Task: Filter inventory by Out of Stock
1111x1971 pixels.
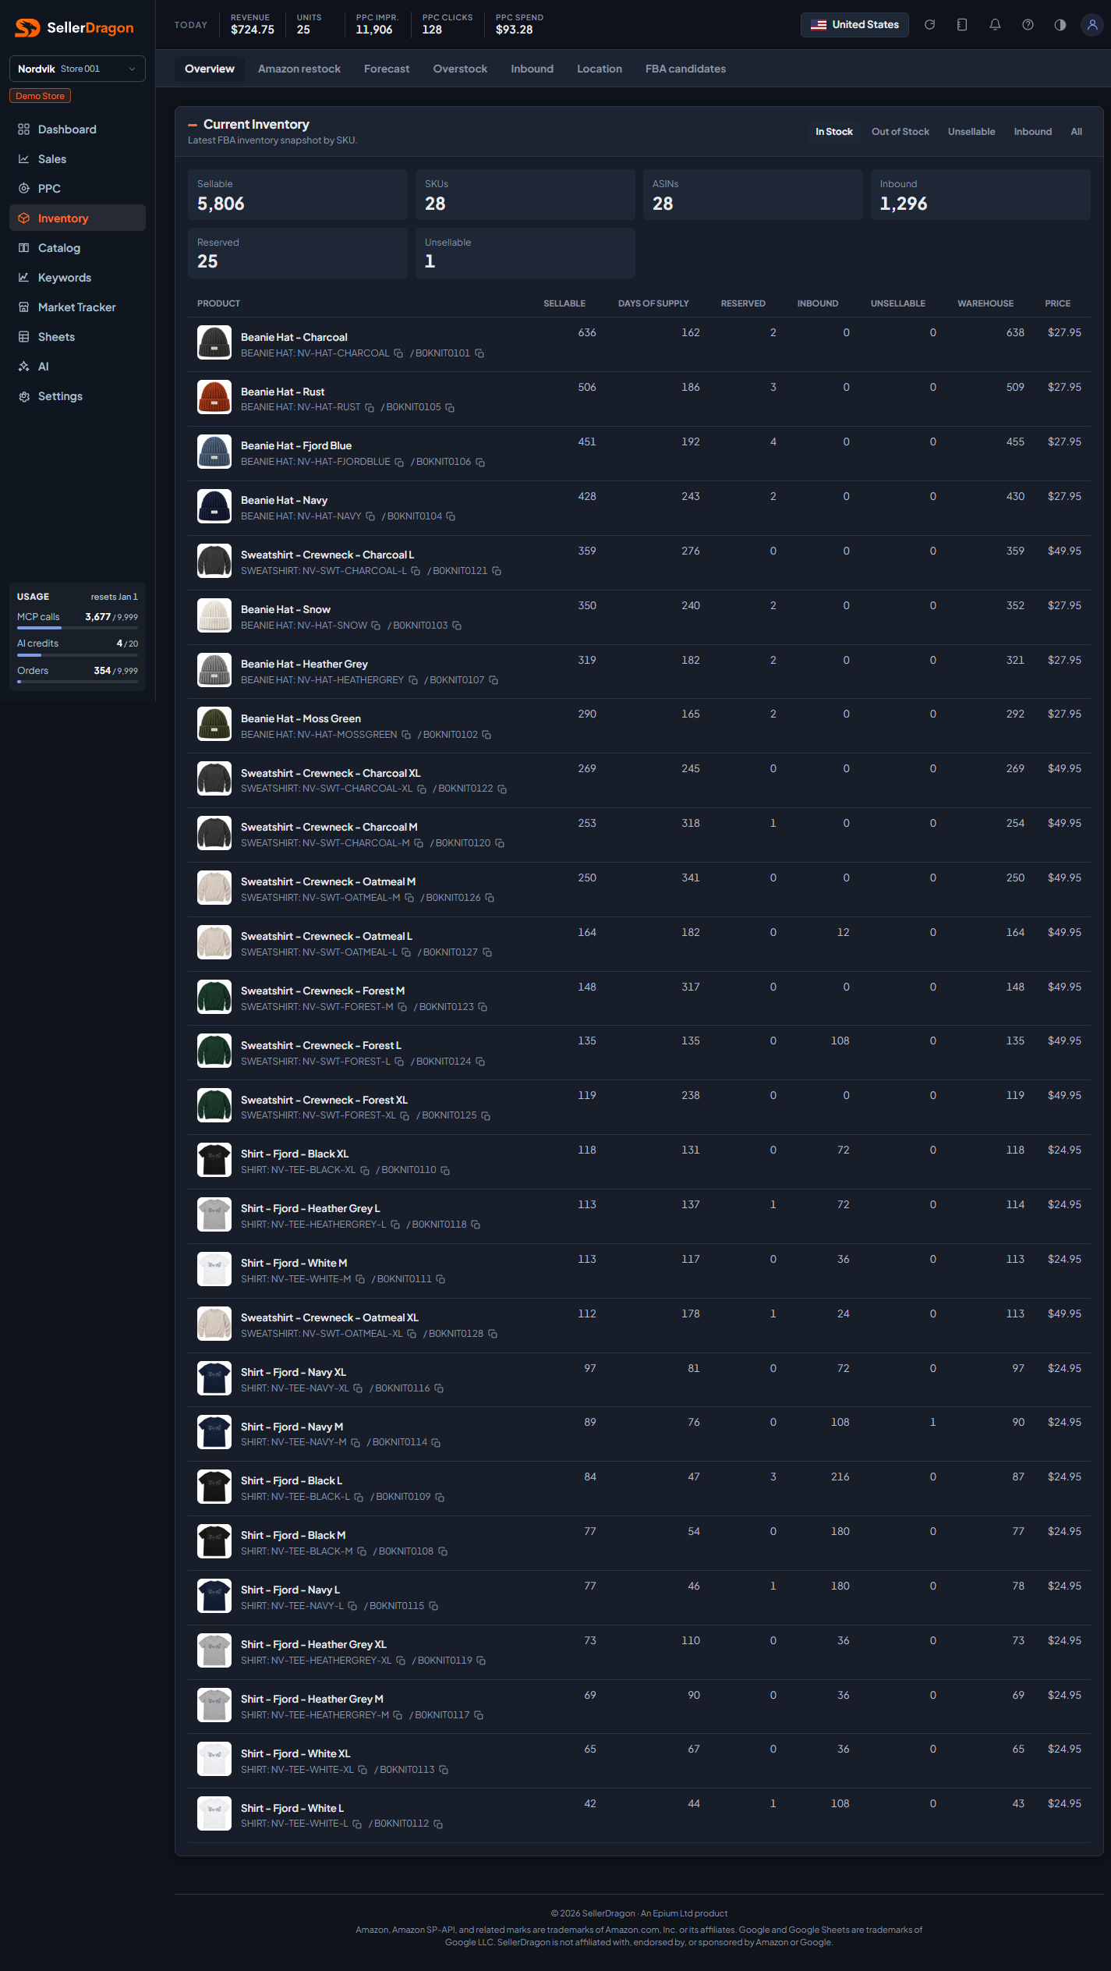Action: [900, 132]
